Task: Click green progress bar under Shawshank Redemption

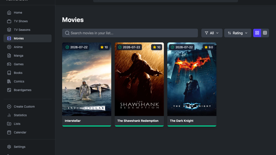Action: (139, 126)
